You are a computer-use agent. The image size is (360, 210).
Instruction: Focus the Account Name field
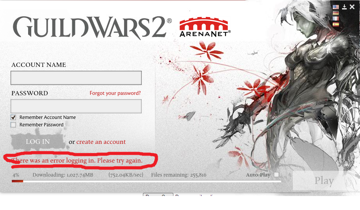[x=76, y=78]
